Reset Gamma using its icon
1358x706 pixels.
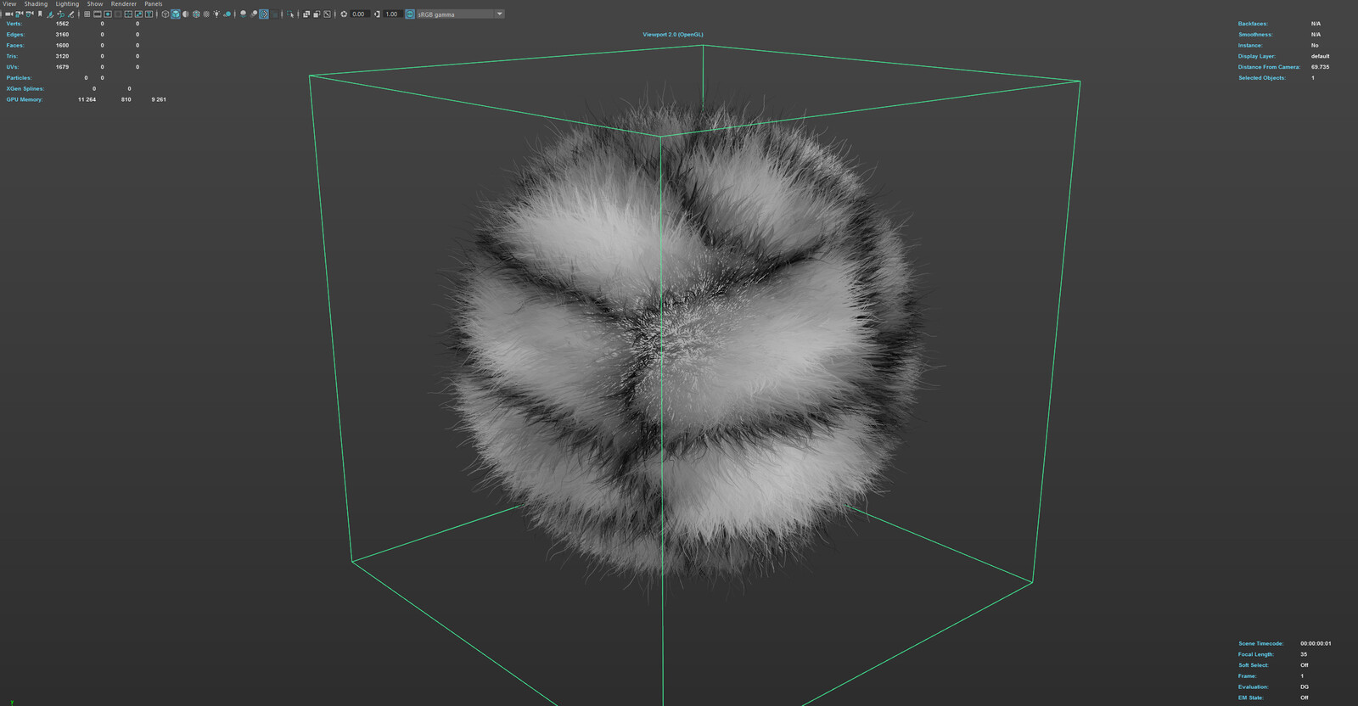[377, 14]
